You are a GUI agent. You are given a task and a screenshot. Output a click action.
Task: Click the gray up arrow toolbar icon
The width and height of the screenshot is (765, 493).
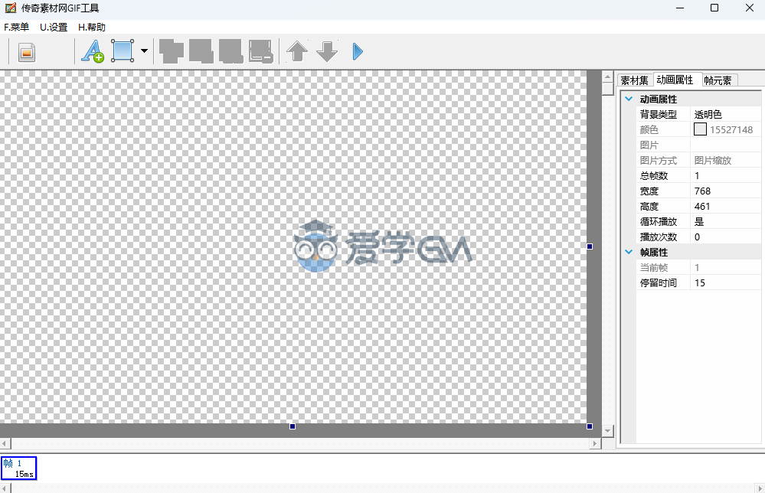(x=297, y=51)
